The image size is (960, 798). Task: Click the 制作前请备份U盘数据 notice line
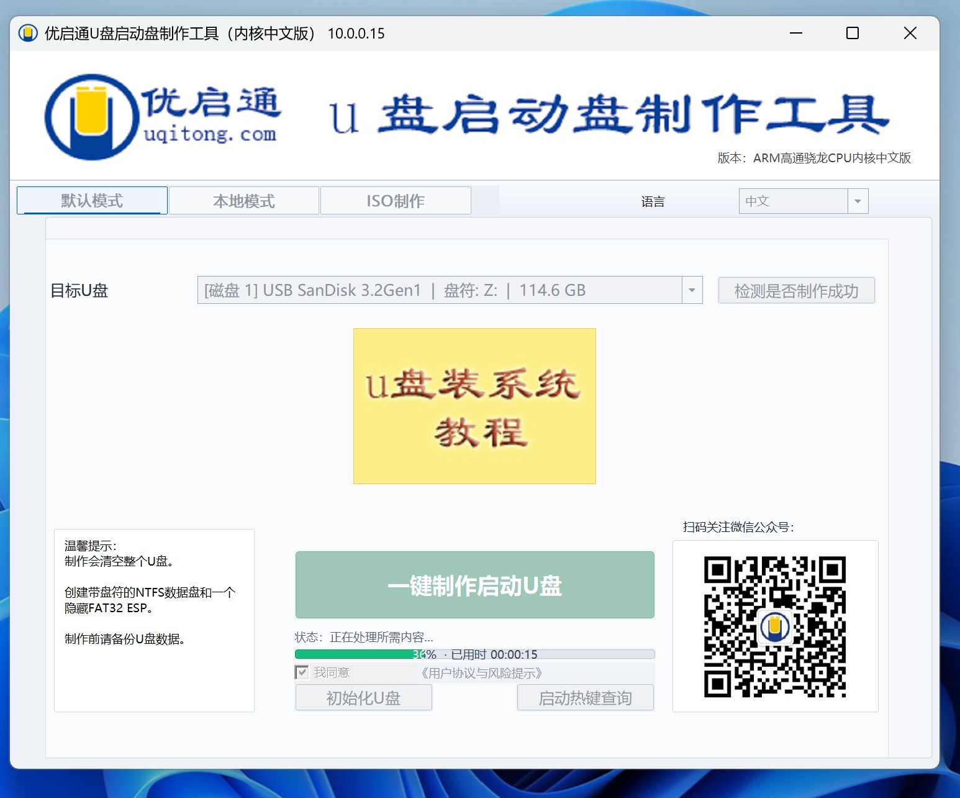pos(125,639)
